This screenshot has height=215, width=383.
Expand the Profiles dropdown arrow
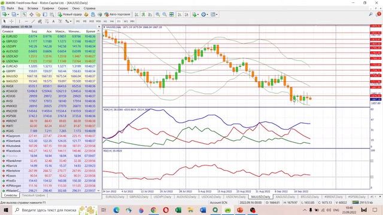click(17, 14)
